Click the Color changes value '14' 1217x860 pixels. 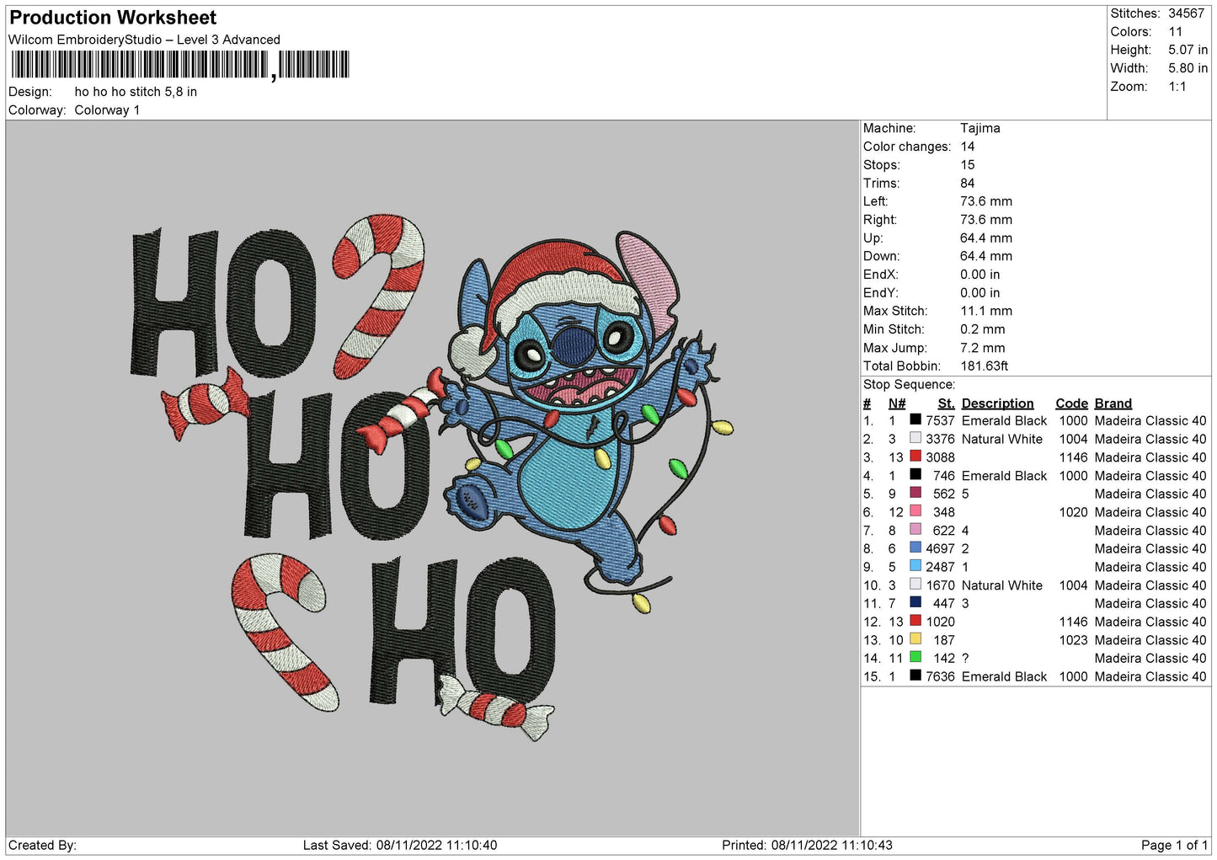(x=968, y=147)
